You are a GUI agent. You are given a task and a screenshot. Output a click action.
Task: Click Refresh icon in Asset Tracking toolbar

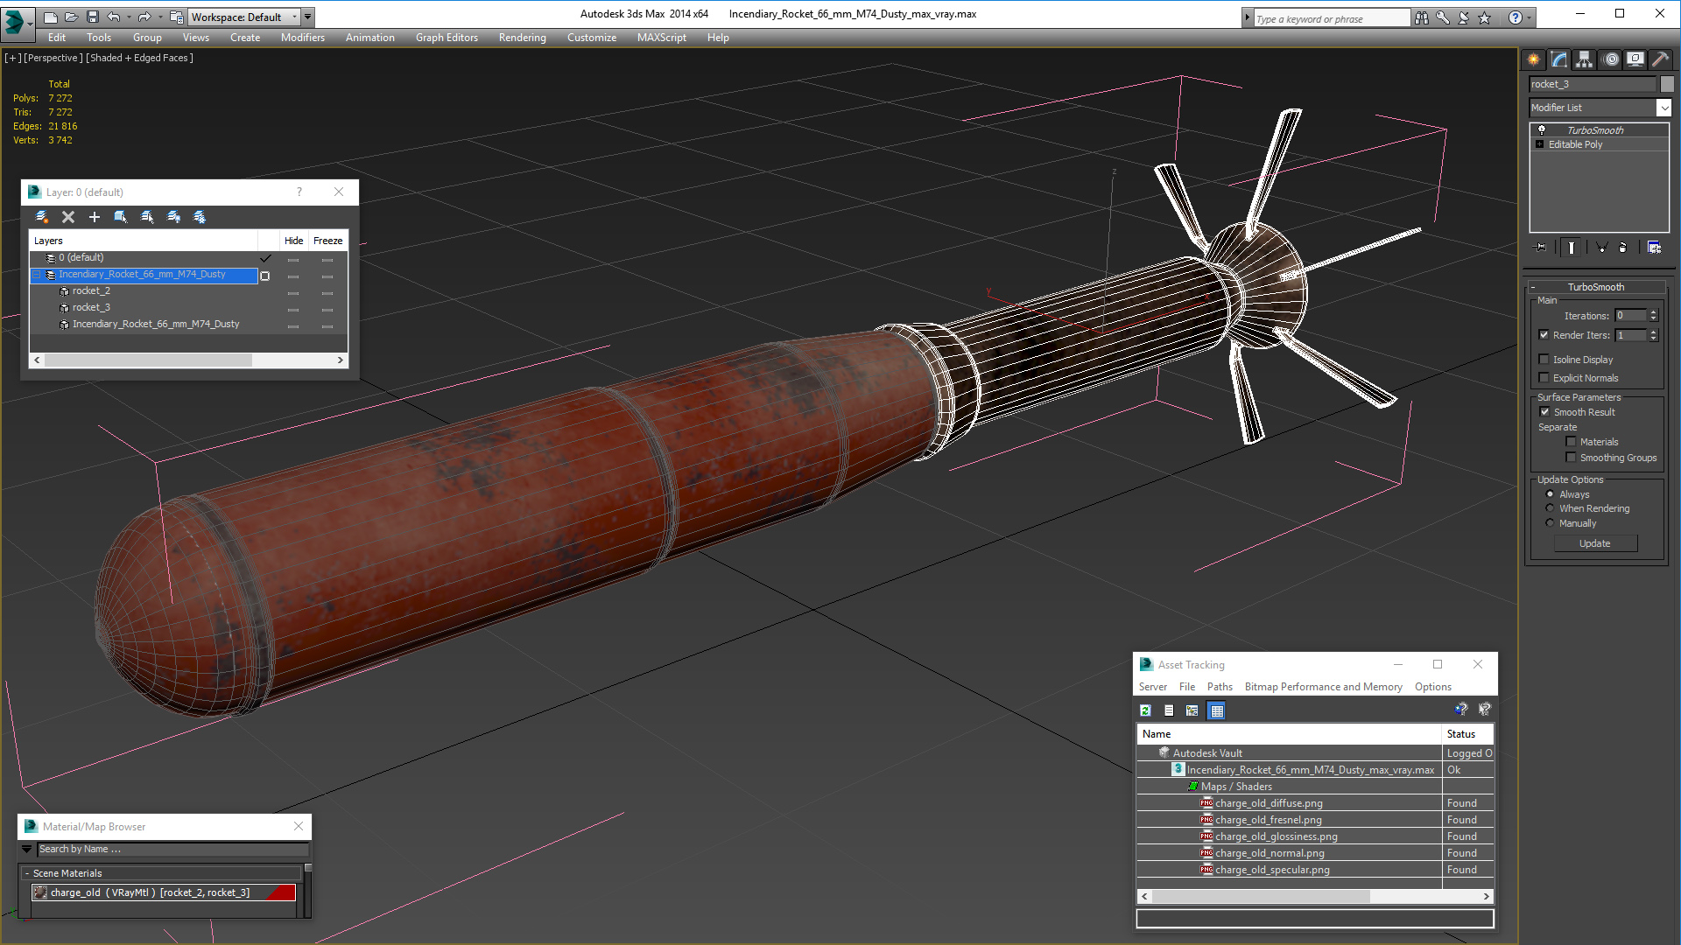click(x=1145, y=710)
